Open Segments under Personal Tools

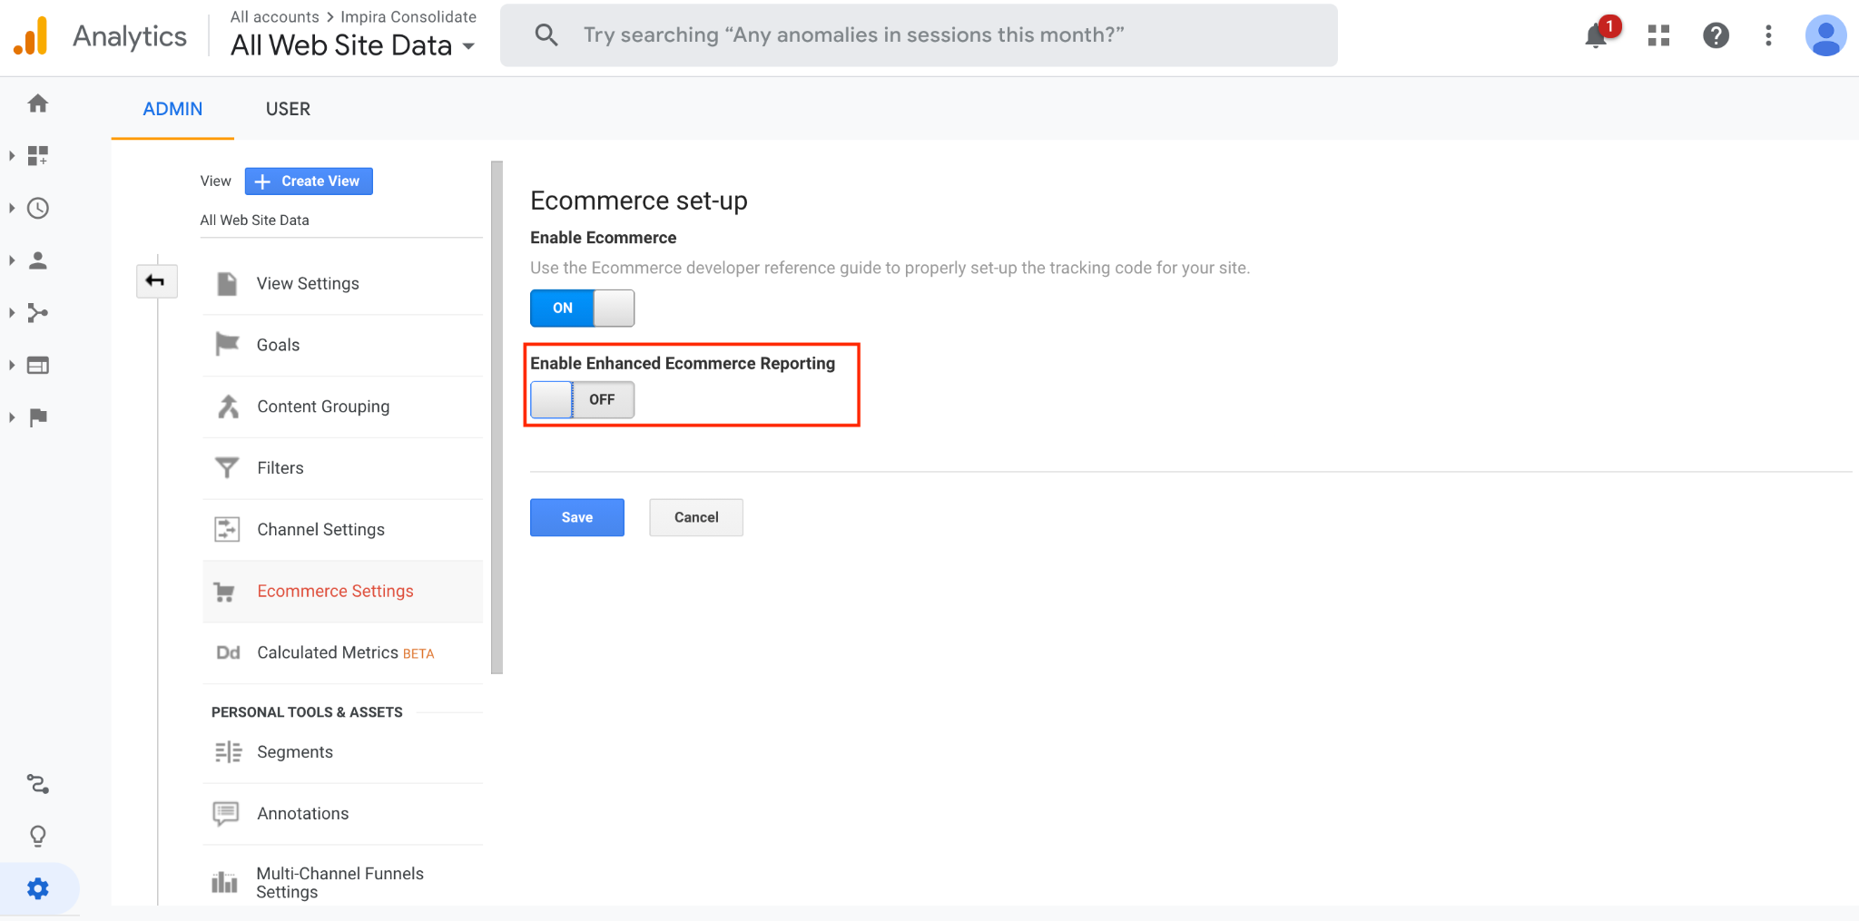tap(343, 752)
